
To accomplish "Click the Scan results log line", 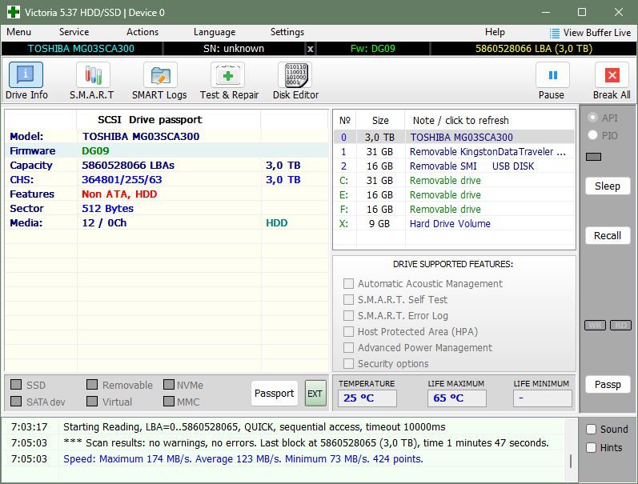I will pos(306,443).
